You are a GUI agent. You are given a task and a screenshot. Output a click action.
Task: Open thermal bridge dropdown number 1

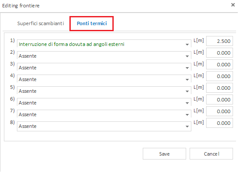[104, 43]
